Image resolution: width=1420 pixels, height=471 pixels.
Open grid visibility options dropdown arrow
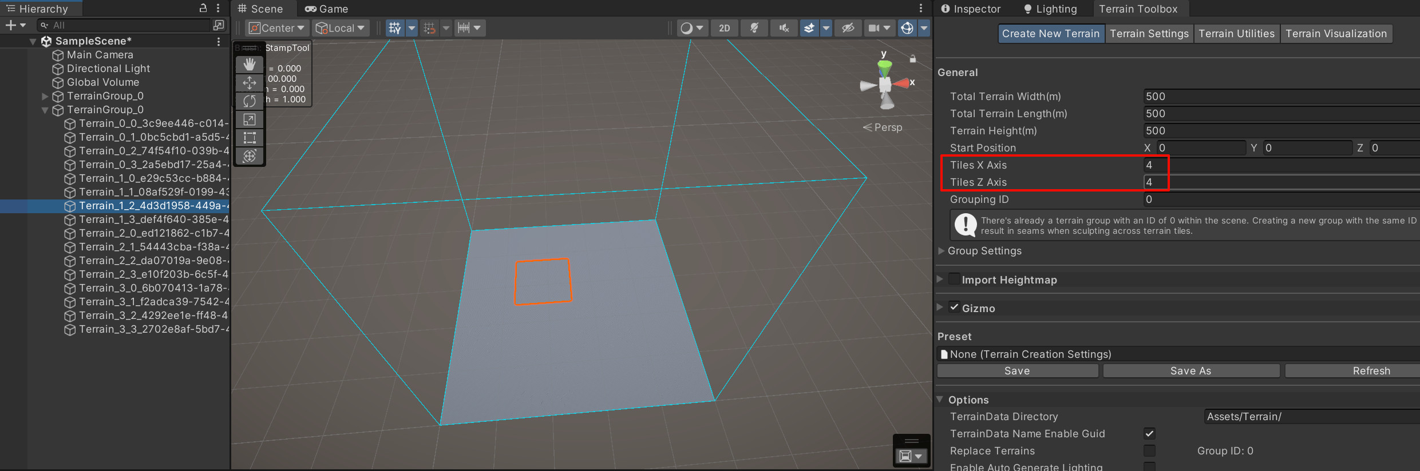click(412, 28)
